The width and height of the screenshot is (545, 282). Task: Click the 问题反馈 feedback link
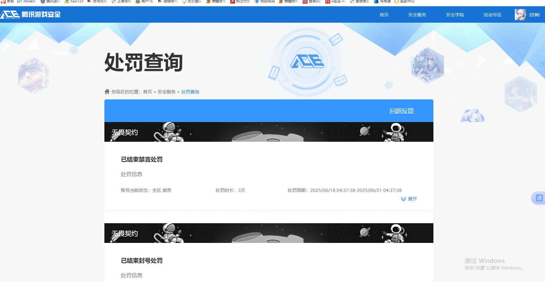401,110
